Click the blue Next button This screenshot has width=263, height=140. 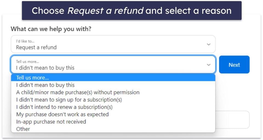click(234, 65)
